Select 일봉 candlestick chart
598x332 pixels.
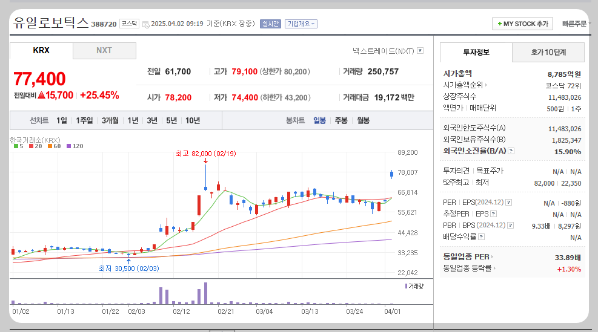[x=319, y=121]
